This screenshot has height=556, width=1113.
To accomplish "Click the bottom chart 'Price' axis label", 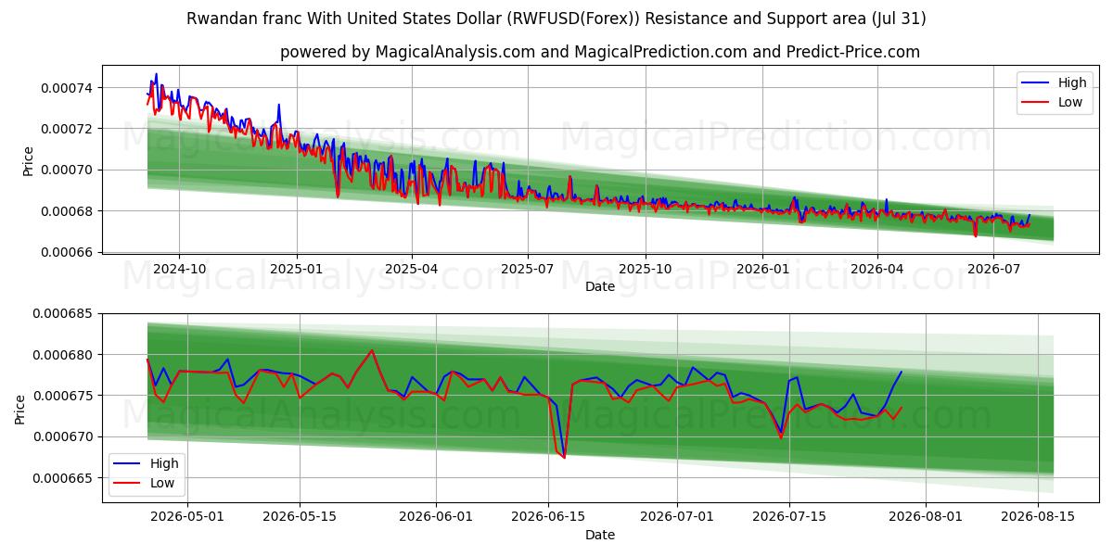I will click(x=20, y=409).
